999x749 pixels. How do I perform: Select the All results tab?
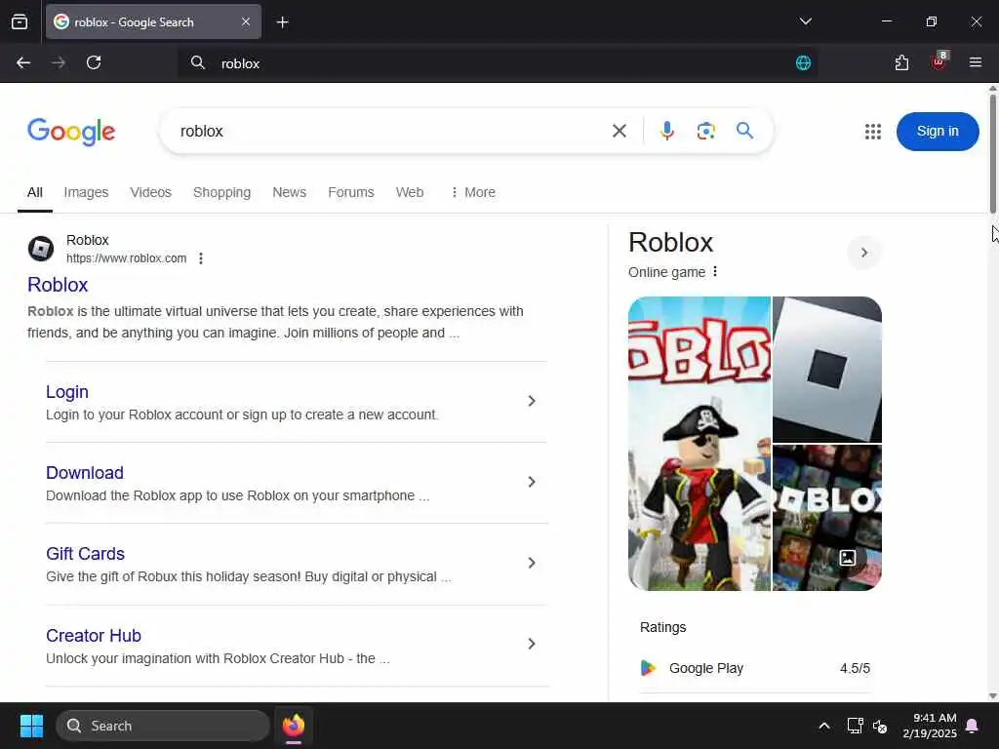(35, 192)
